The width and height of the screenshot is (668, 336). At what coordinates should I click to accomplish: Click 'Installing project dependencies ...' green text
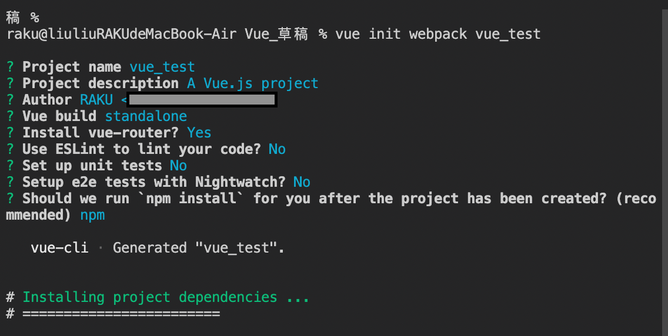pos(166,297)
